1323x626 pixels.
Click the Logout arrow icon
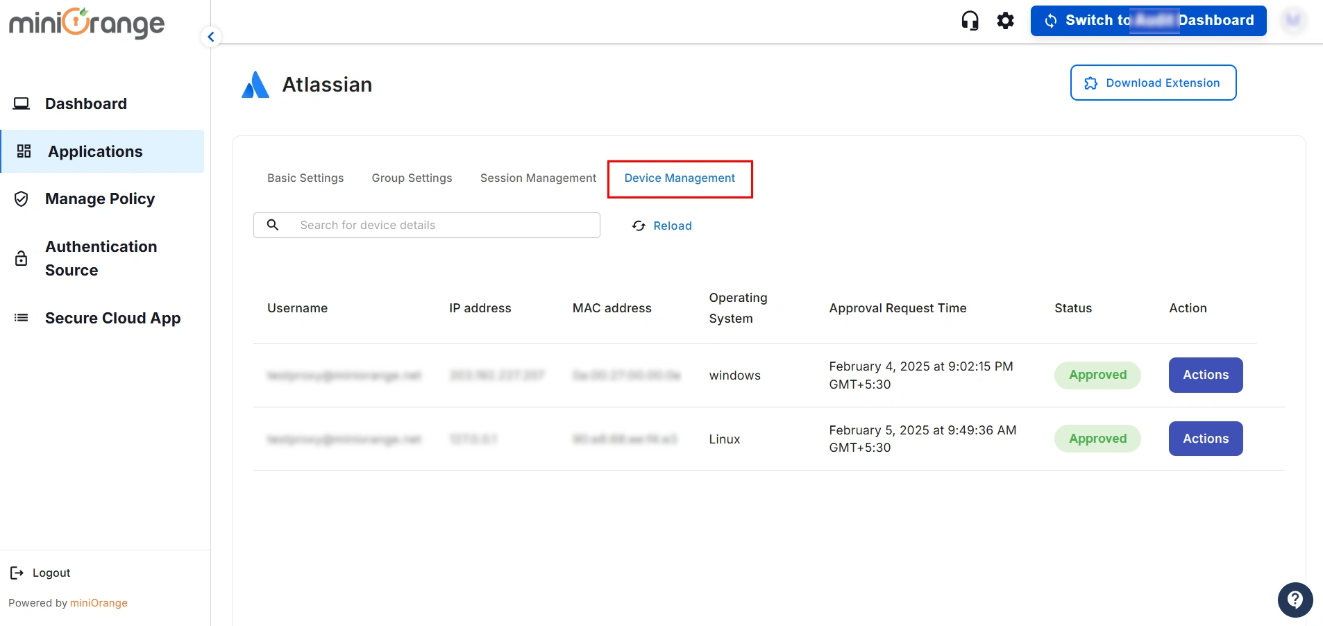pyautogui.click(x=17, y=573)
